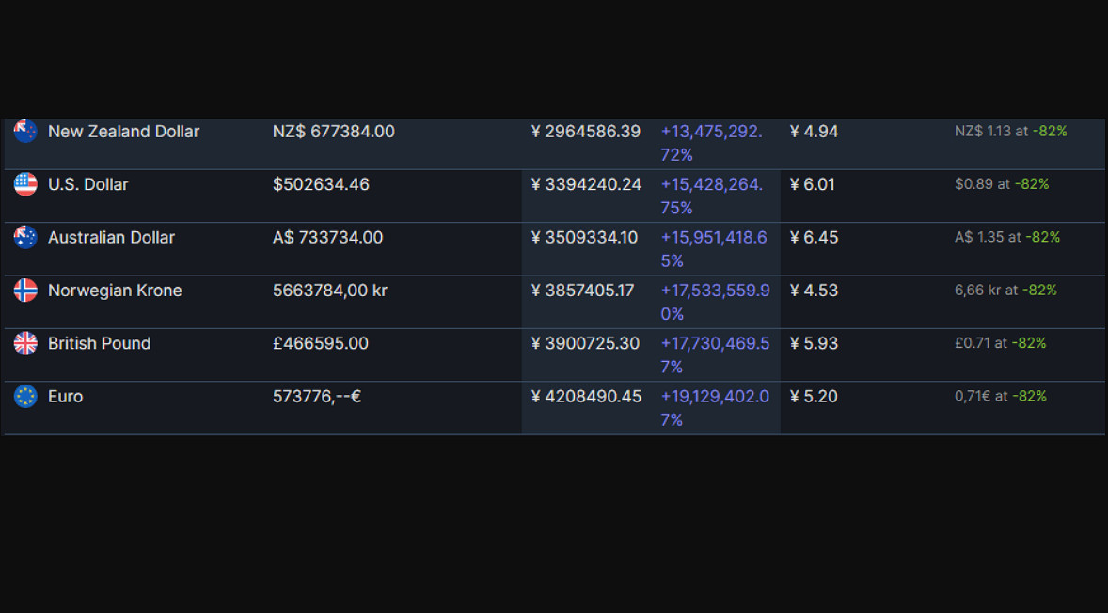Image resolution: width=1108 pixels, height=613 pixels.
Task: Click the New Zealand flag icon
Action: click(25, 132)
